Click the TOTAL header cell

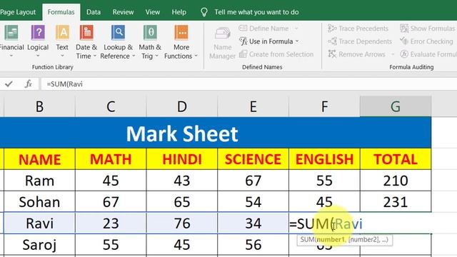point(396,159)
